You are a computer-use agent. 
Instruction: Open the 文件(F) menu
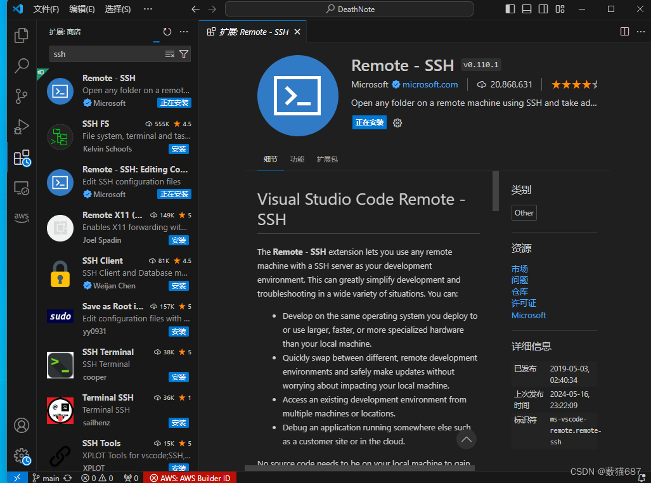46,9
